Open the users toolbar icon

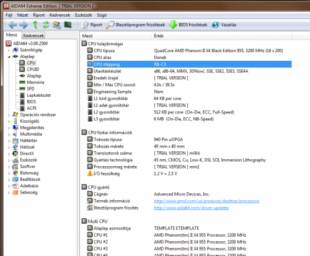point(57,25)
